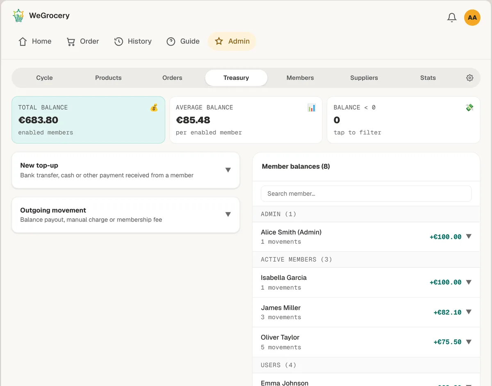Expand the New top-up panel arrow

point(228,170)
